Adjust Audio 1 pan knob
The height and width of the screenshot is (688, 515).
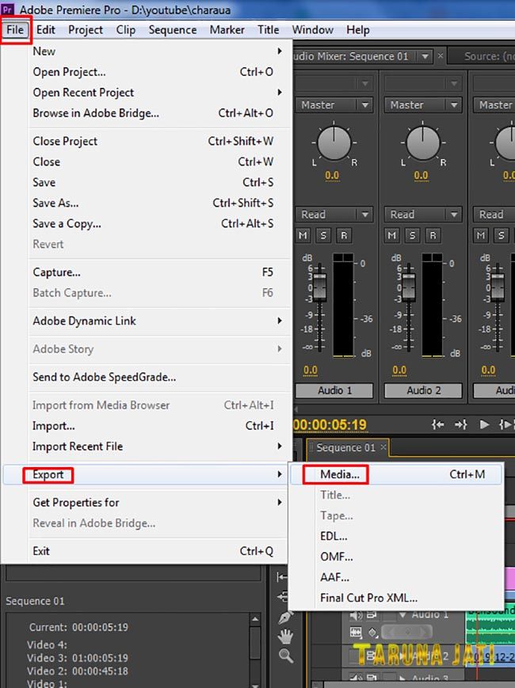[334, 143]
